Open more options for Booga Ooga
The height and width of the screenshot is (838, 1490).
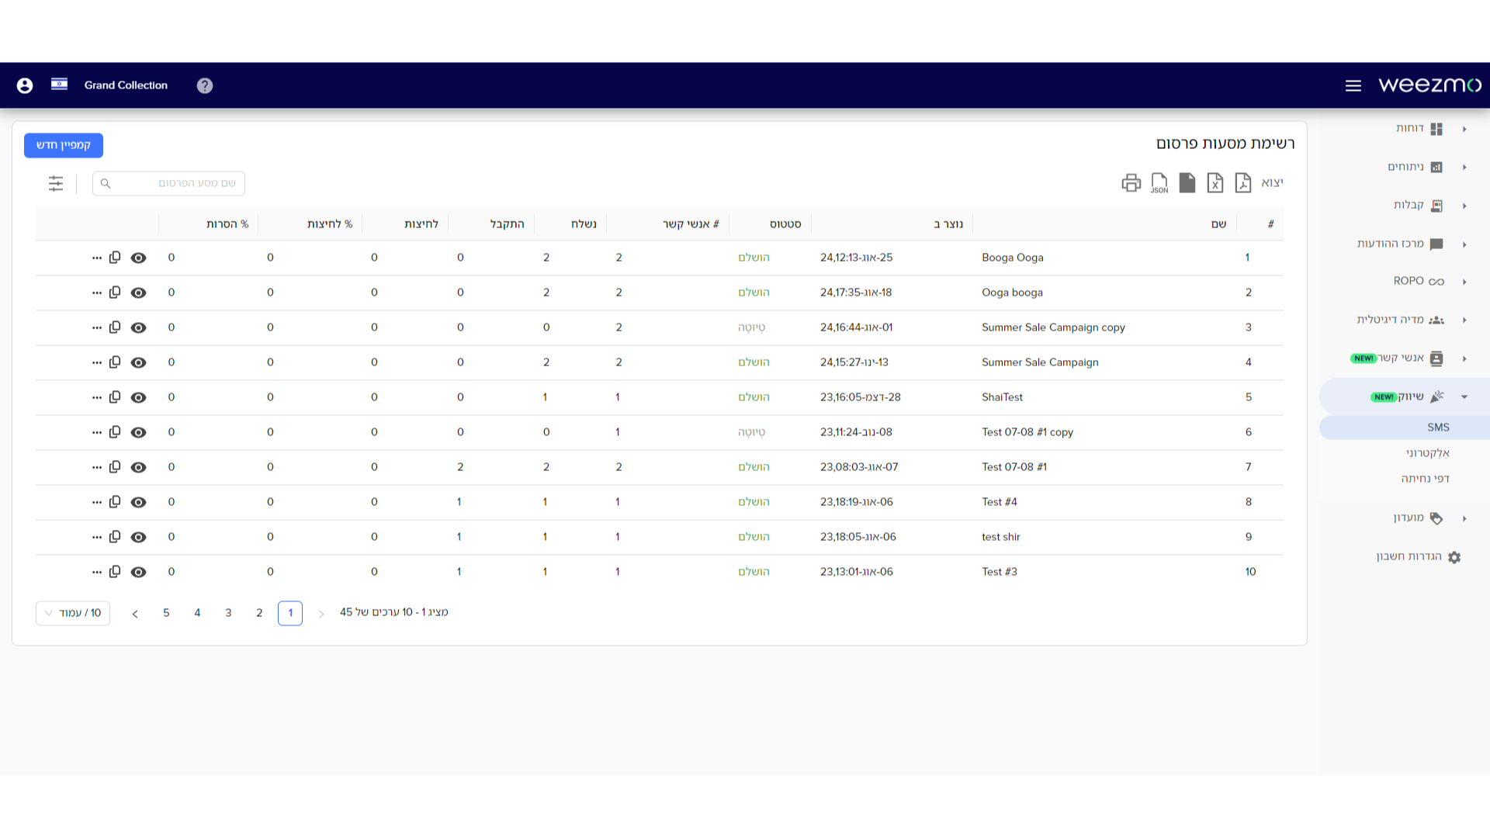96,258
